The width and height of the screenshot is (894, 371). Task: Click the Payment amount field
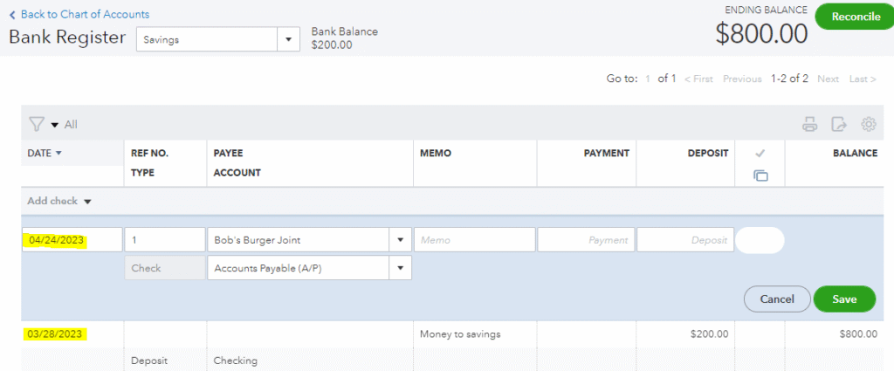586,240
